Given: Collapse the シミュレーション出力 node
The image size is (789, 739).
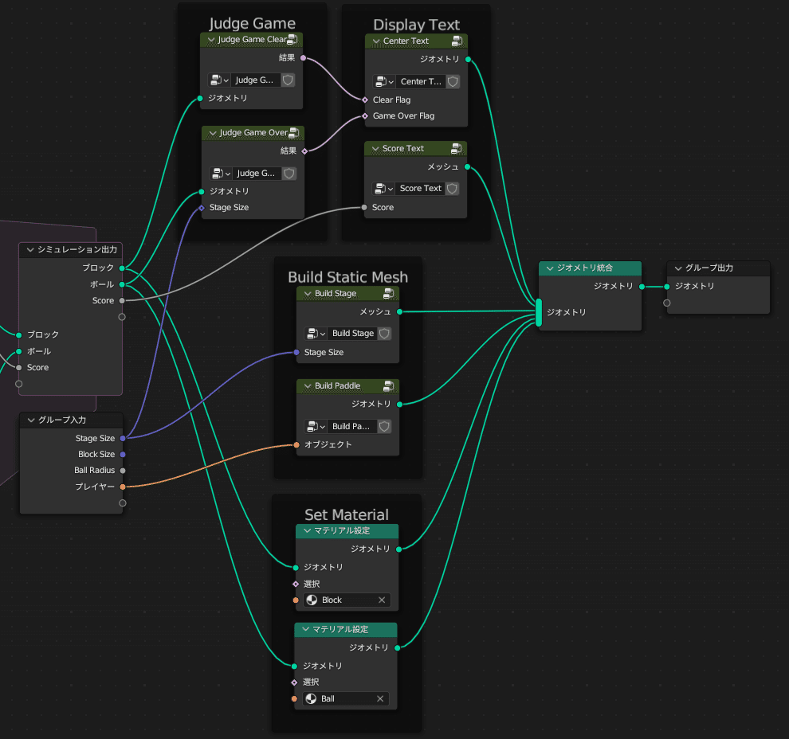Looking at the screenshot, I should 30,250.
